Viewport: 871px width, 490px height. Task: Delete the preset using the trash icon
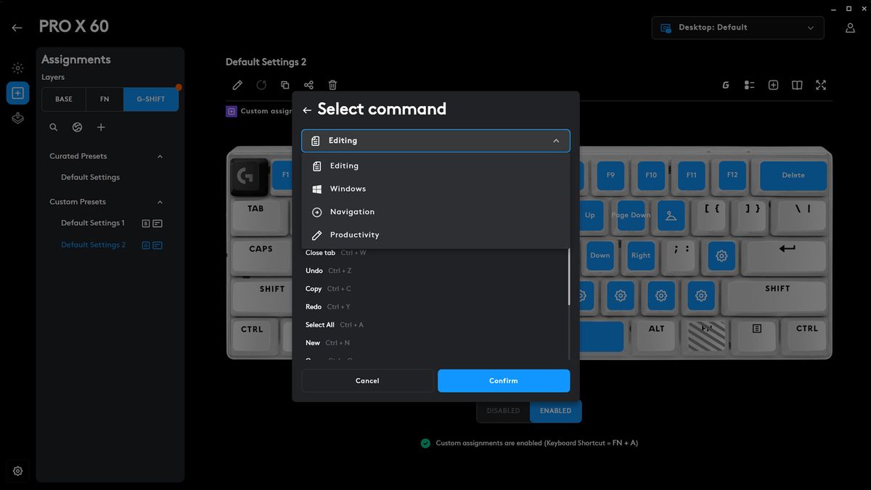point(332,85)
